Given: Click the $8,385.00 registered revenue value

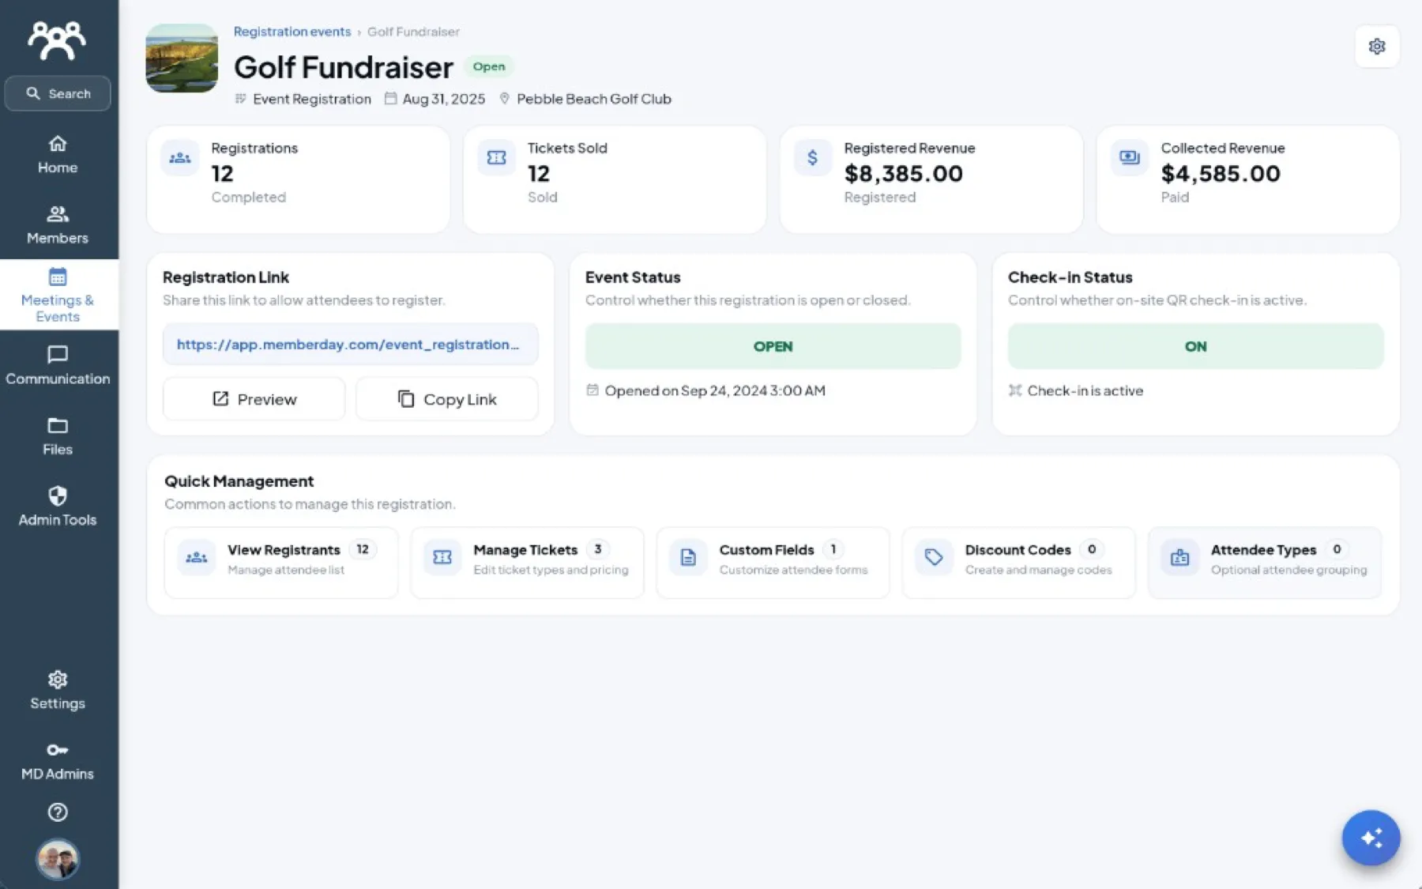Looking at the screenshot, I should (x=904, y=173).
